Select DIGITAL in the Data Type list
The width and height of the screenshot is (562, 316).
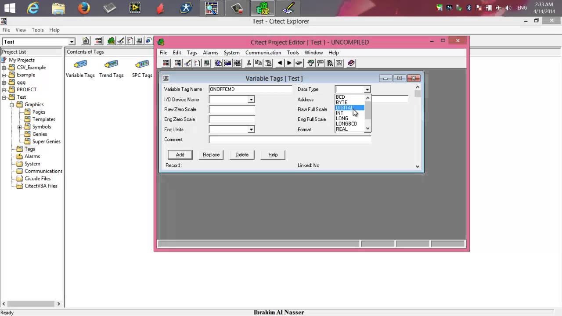[349, 108]
